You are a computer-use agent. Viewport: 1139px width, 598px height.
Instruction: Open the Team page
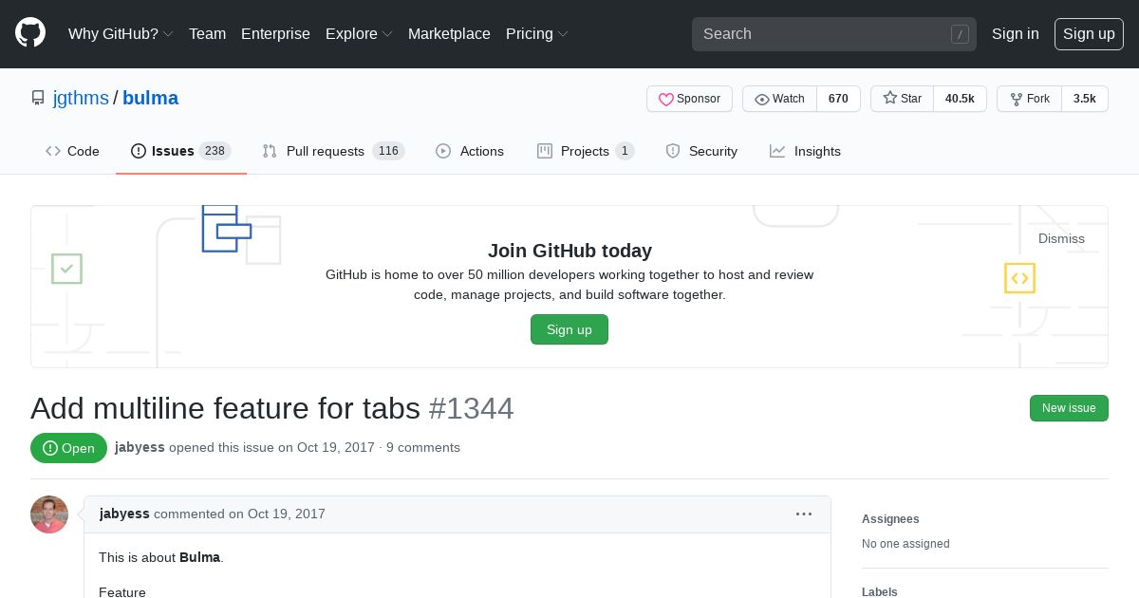click(207, 33)
